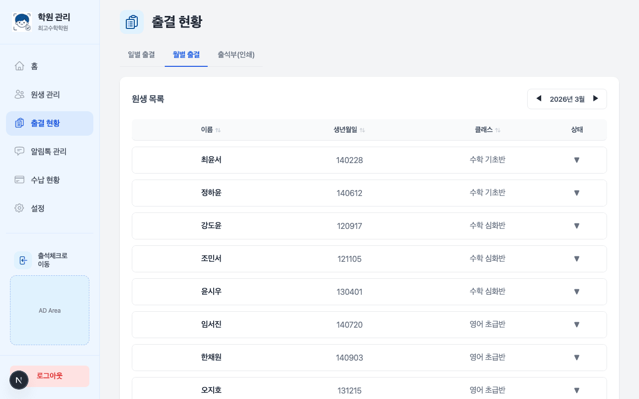Toggle sorting on the 생년월일 column
The width and height of the screenshot is (639, 399).
[x=349, y=130]
